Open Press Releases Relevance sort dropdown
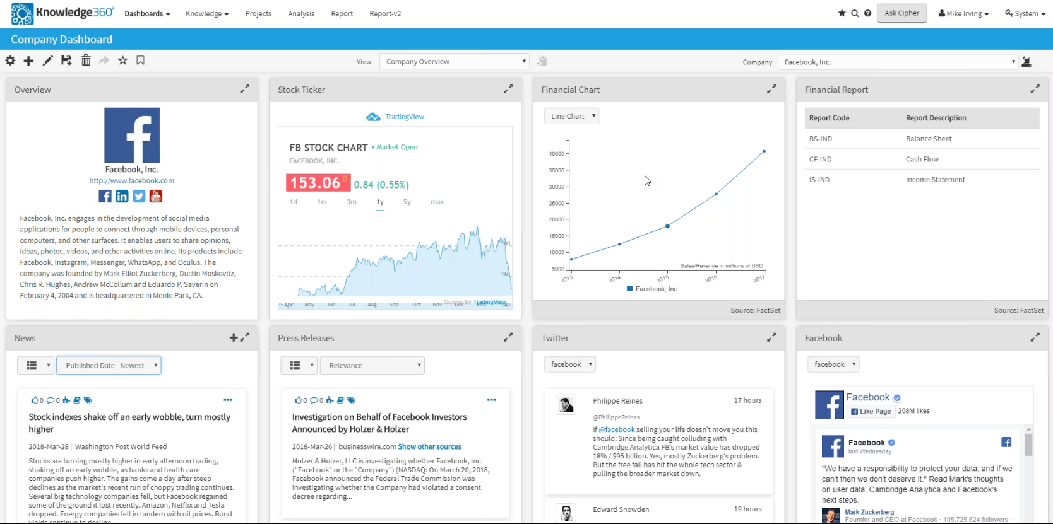The height and width of the screenshot is (524, 1053). coord(372,366)
